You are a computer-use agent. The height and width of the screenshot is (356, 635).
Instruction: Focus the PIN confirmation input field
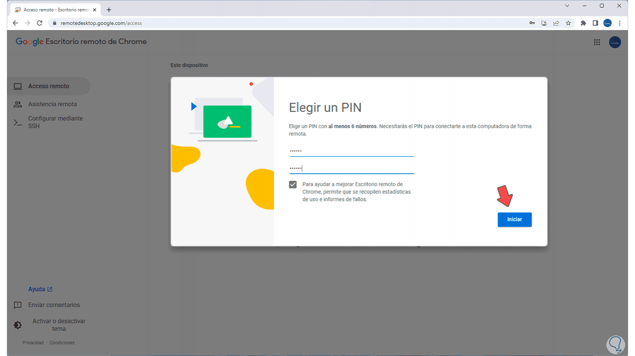tap(351, 168)
